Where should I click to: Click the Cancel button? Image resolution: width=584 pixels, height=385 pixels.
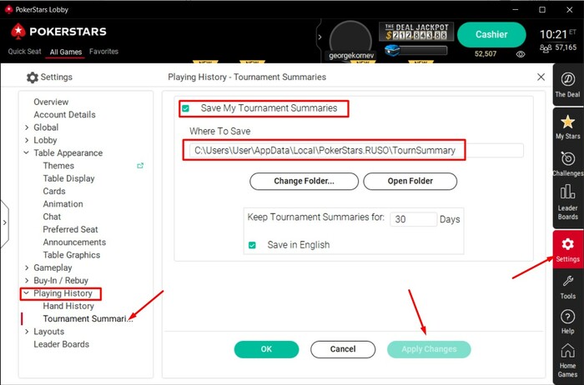(x=343, y=349)
